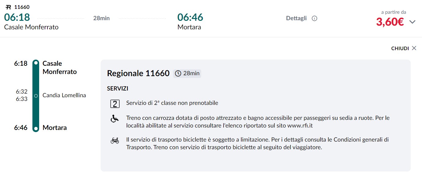Click the Casale Monferrato departure stop marker

coord(36,63)
